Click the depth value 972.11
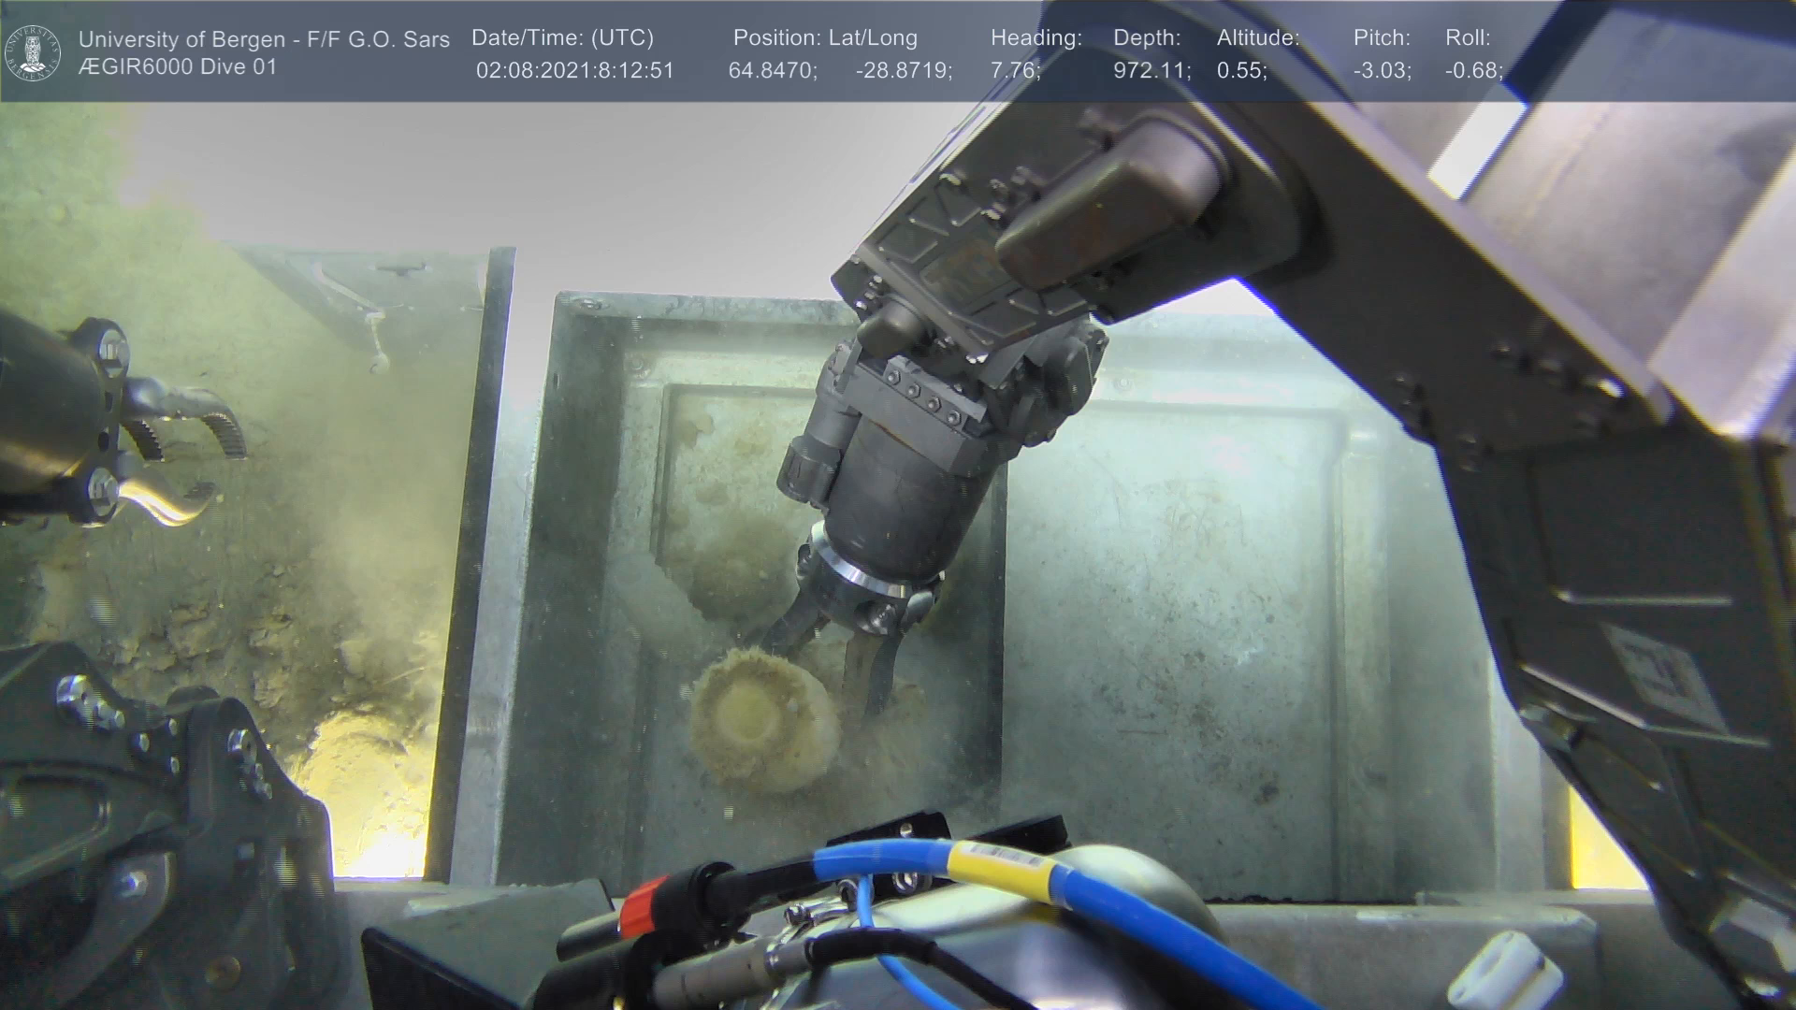The width and height of the screenshot is (1796, 1010). point(1151,71)
